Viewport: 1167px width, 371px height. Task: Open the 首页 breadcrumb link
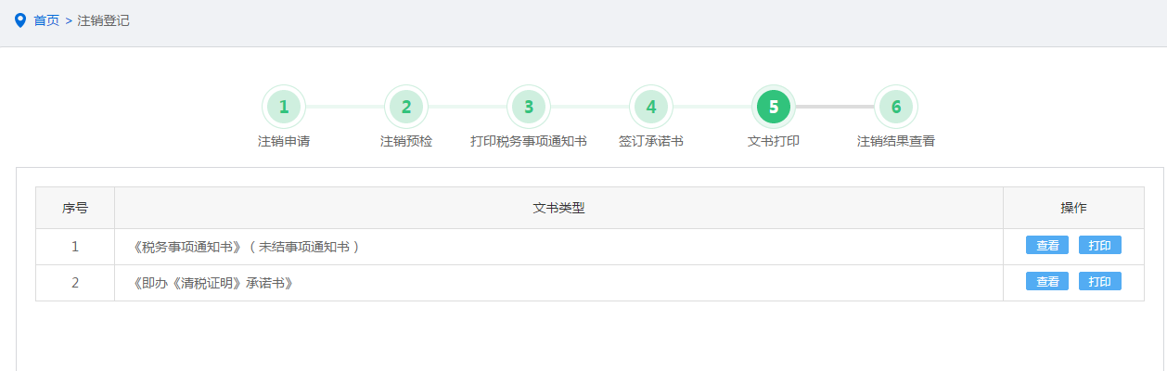(x=46, y=20)
